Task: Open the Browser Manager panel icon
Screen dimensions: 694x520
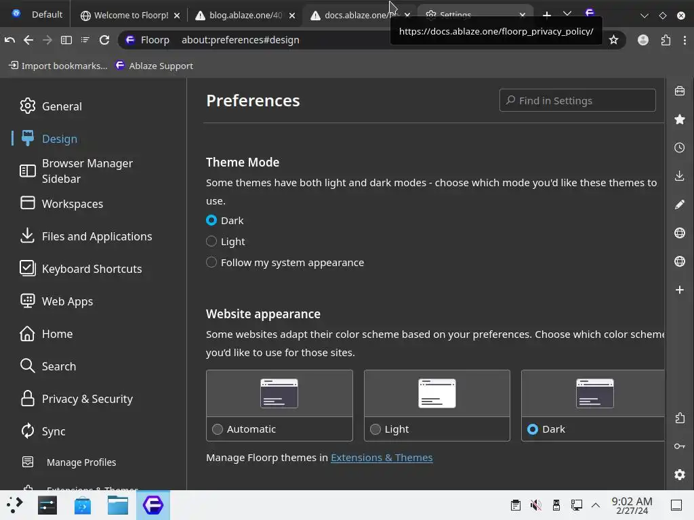Action: [679, 91]
